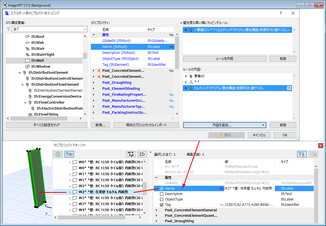
Task: Collapse the IfcDistributionFlowElement node
Action: tap(23, 85)
